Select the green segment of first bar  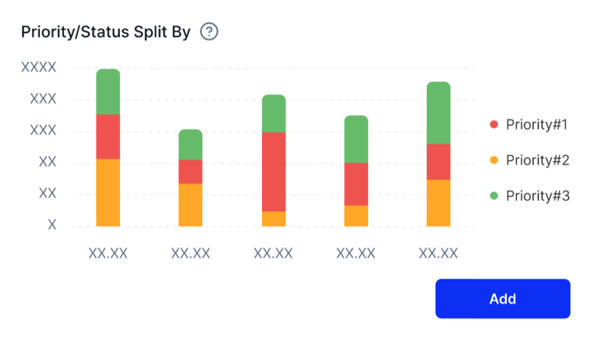(x=108, y=92)
